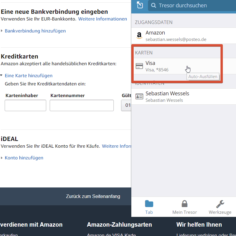The width and height of the screenshot is (236, 236).
Task: Open the iDEAL Weitere Informationen link
Action: click(116, 146)
